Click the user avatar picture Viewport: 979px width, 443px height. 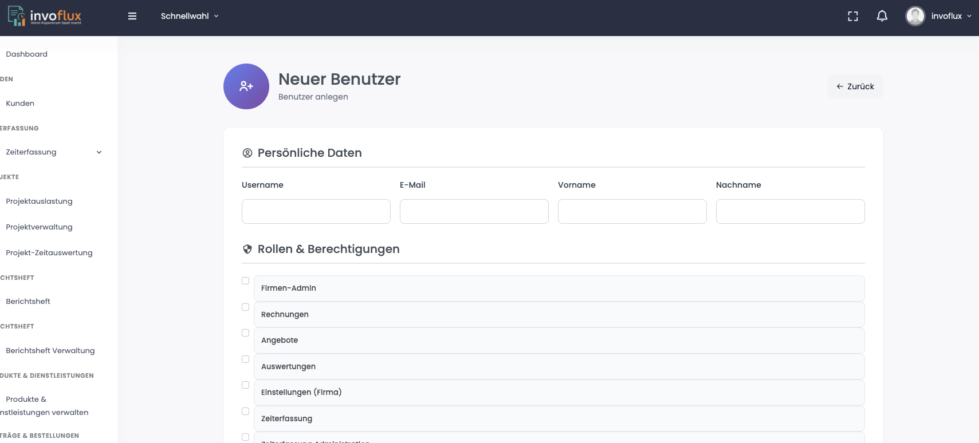pos(915,16)
